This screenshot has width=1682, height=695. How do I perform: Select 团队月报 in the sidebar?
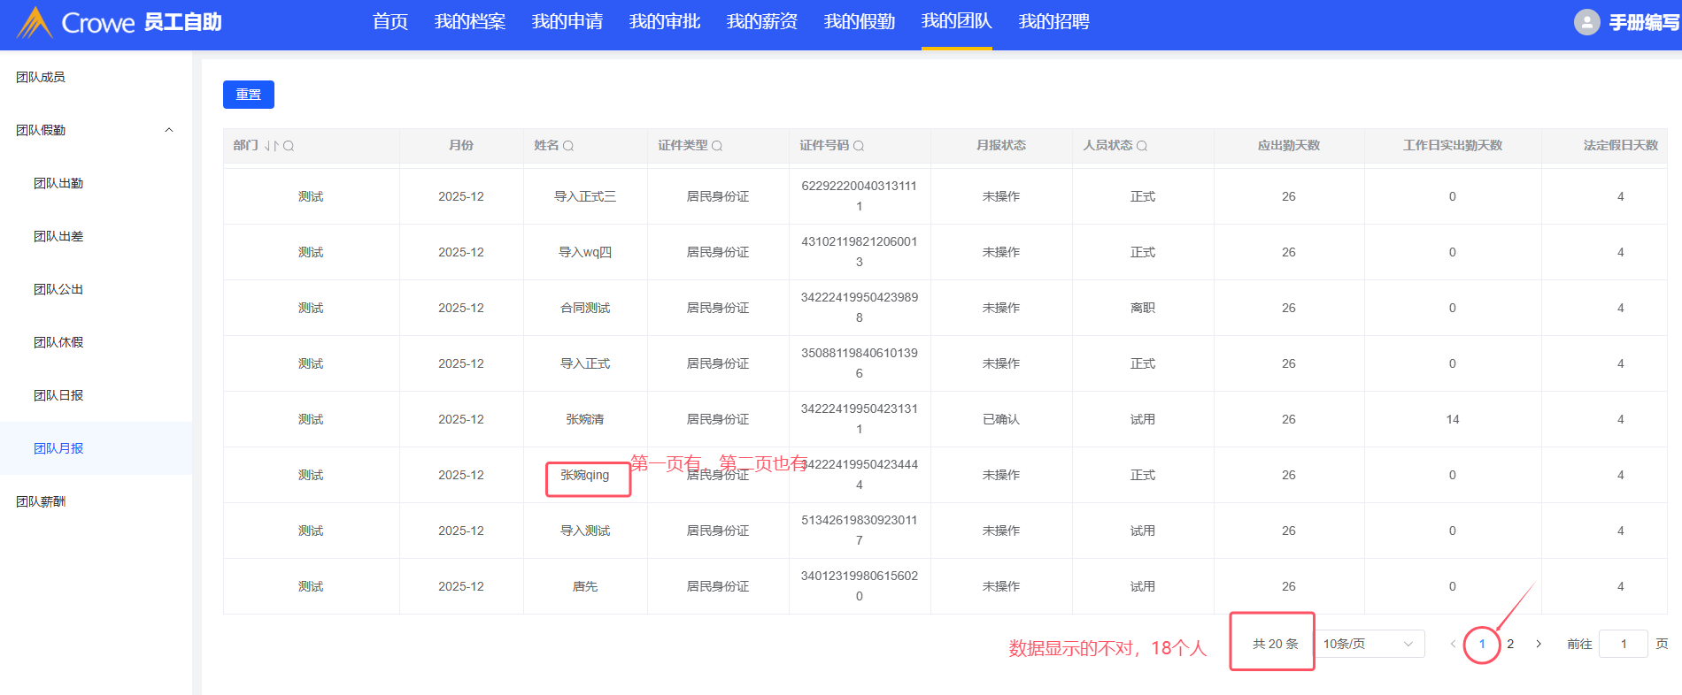click(58, 448)
